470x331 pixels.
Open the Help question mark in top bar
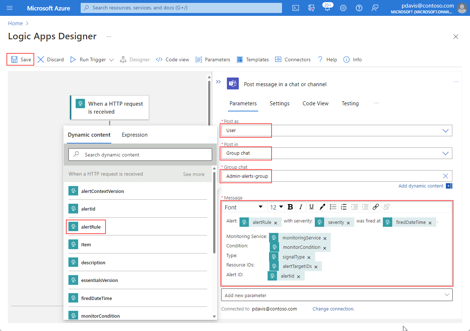click(359, 8)
